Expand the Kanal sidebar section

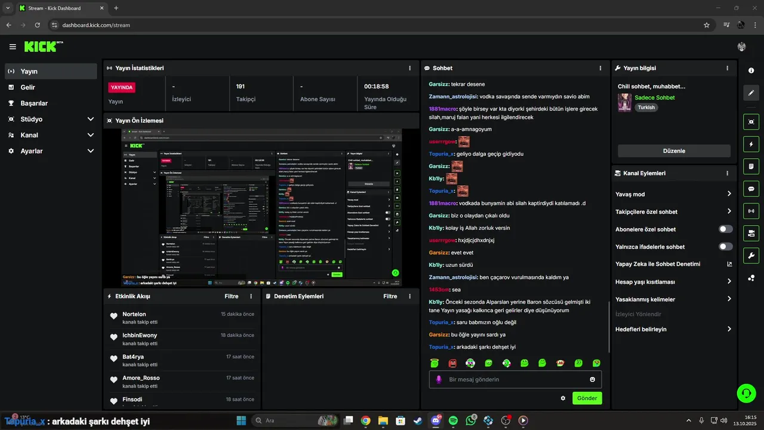pos(51,135)
